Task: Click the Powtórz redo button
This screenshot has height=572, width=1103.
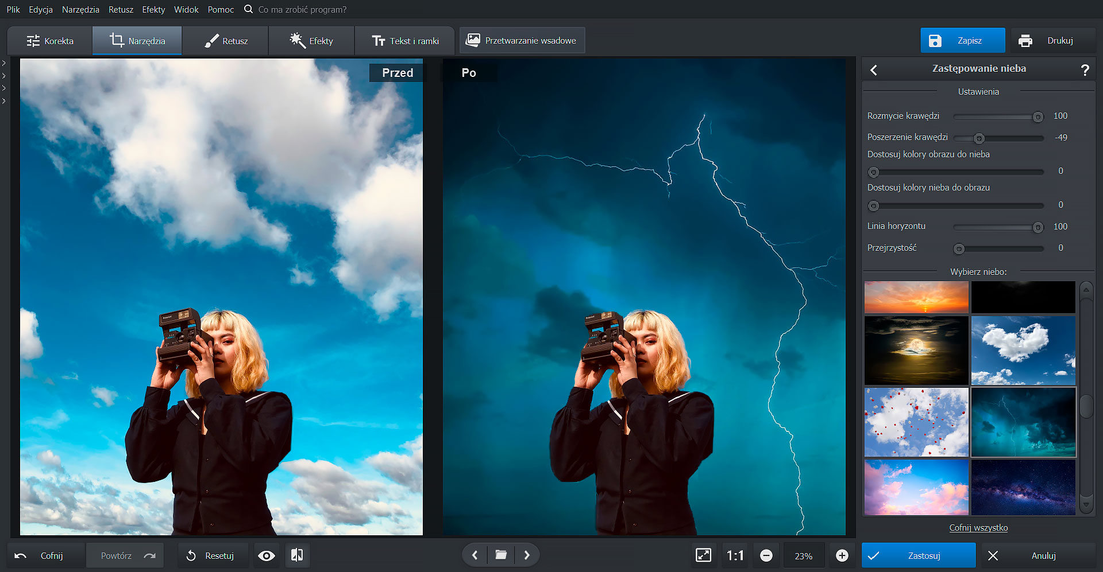Action: tap(125, 555)
